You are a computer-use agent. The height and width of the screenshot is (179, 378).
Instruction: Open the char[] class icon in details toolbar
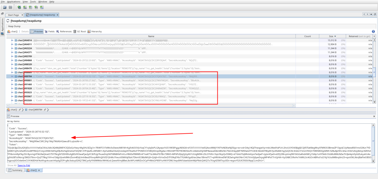[9, 32]
